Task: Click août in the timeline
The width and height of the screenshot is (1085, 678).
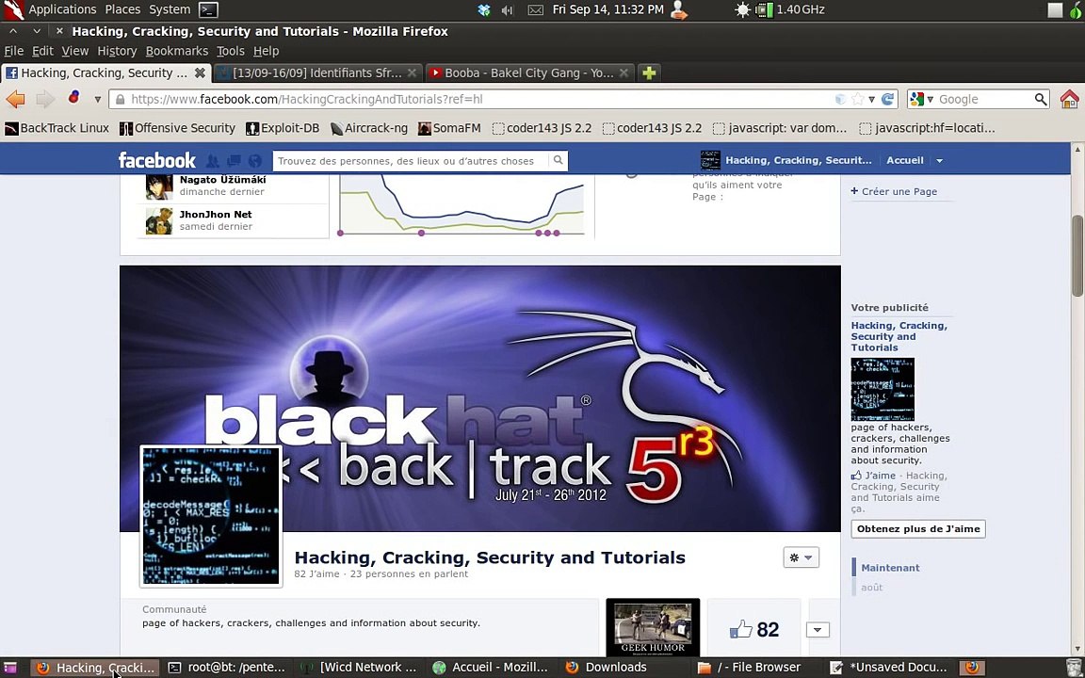Action: [872, 588]
